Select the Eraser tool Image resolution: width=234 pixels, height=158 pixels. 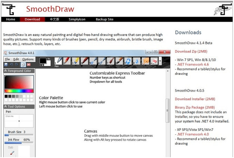coord(154,61)
